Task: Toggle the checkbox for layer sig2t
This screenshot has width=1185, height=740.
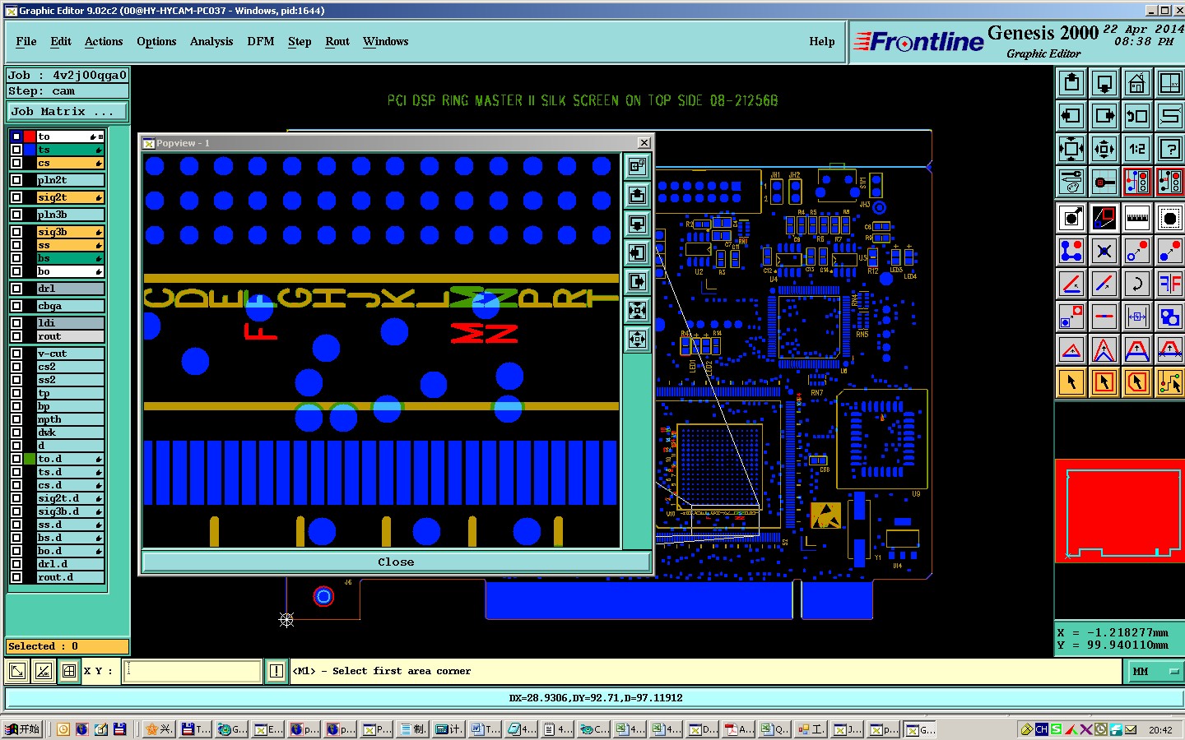Action: (16, 197)
